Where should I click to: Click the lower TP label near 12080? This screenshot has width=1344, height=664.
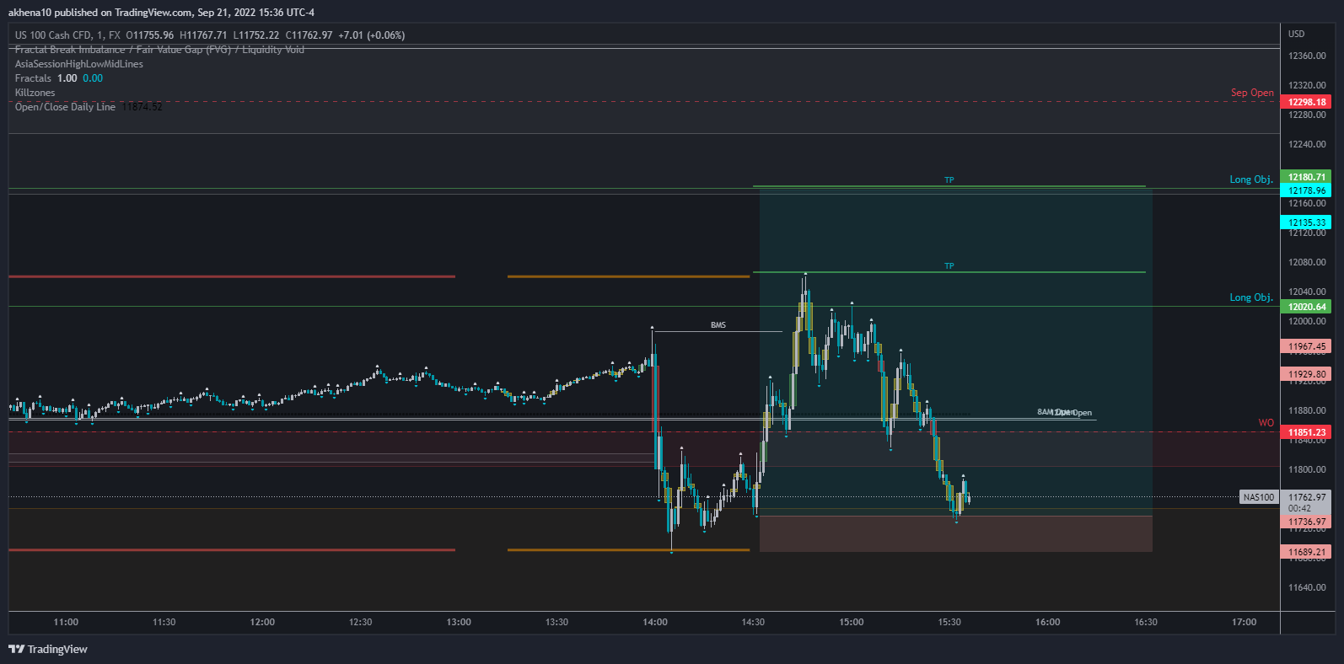949,266
